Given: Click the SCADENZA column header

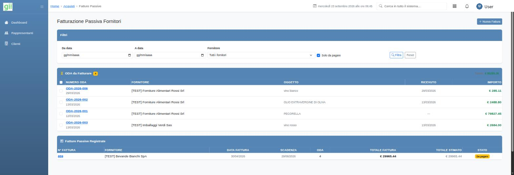Looking at the screenshot, I should click(288, 150).
